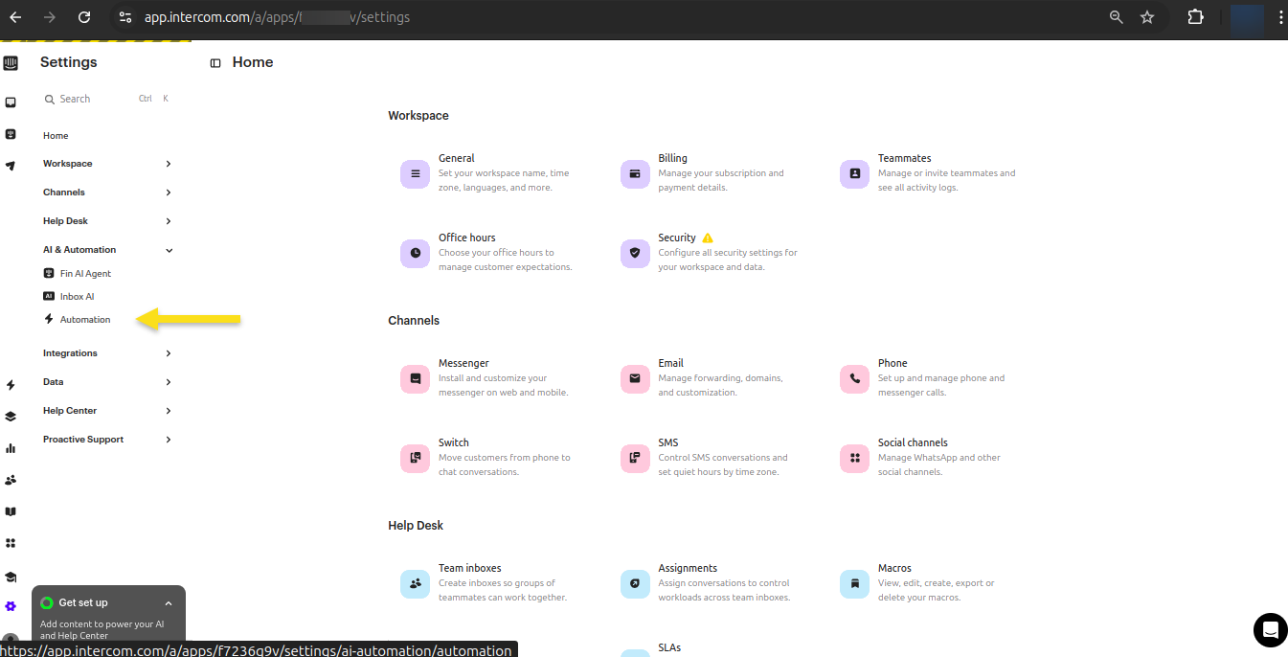Click the browser address bar URL
This screenshot has width=1288, height=657.
click(277, 17)
